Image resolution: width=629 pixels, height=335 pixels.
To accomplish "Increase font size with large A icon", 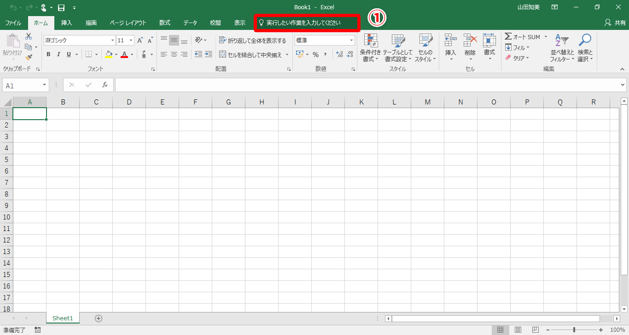I will tap(140, 40).
